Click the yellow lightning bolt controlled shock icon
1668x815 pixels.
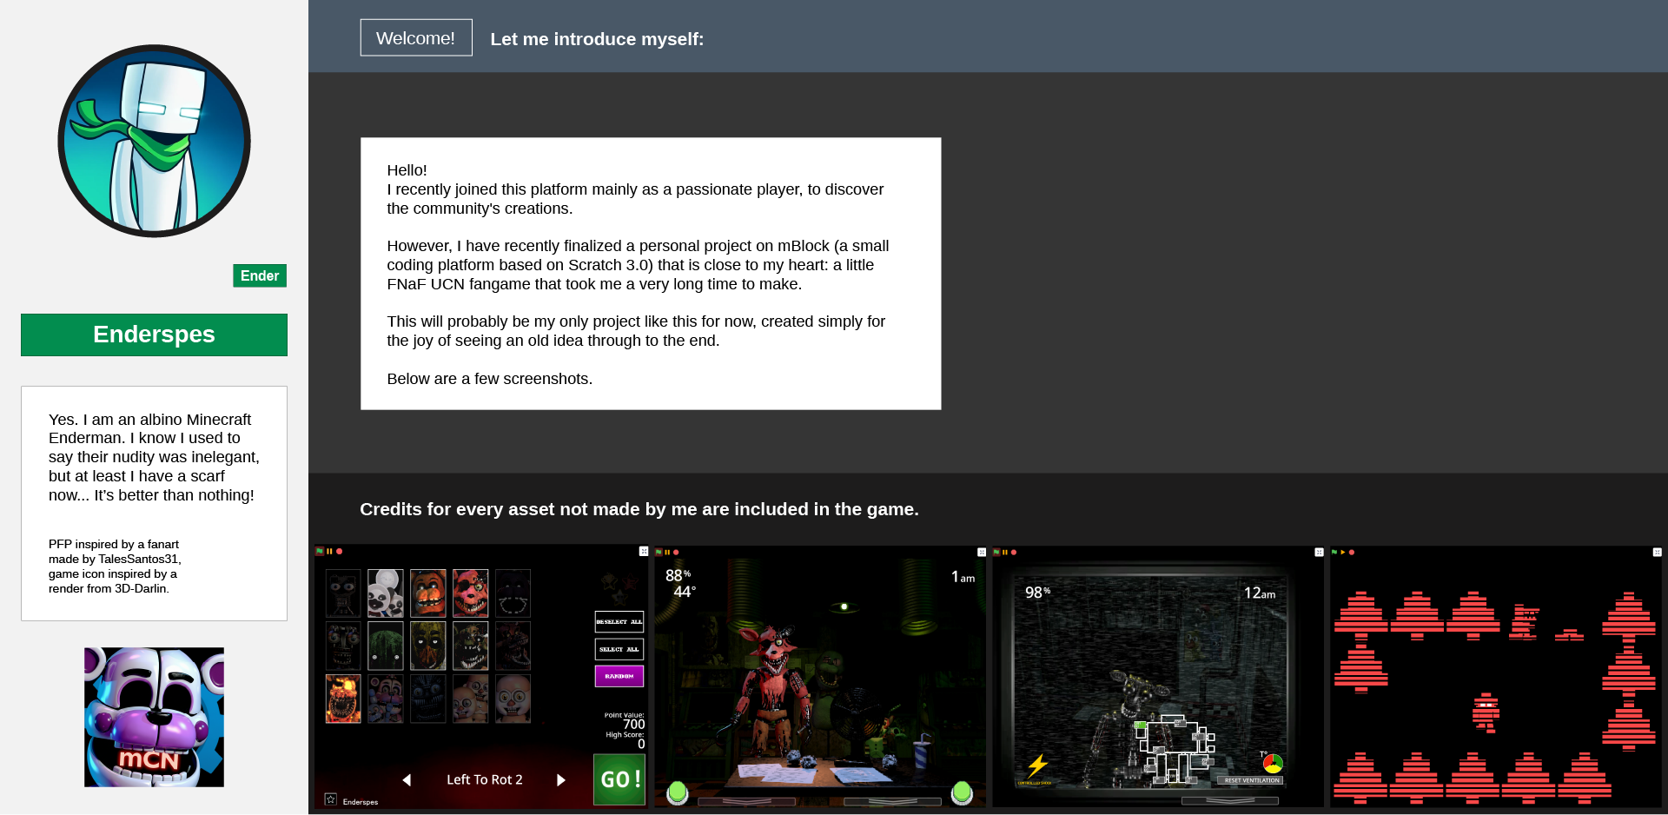tap(1037, 765)
